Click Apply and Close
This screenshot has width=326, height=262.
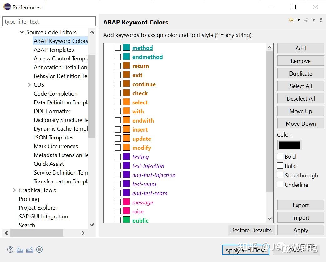[x=245, y=250]
